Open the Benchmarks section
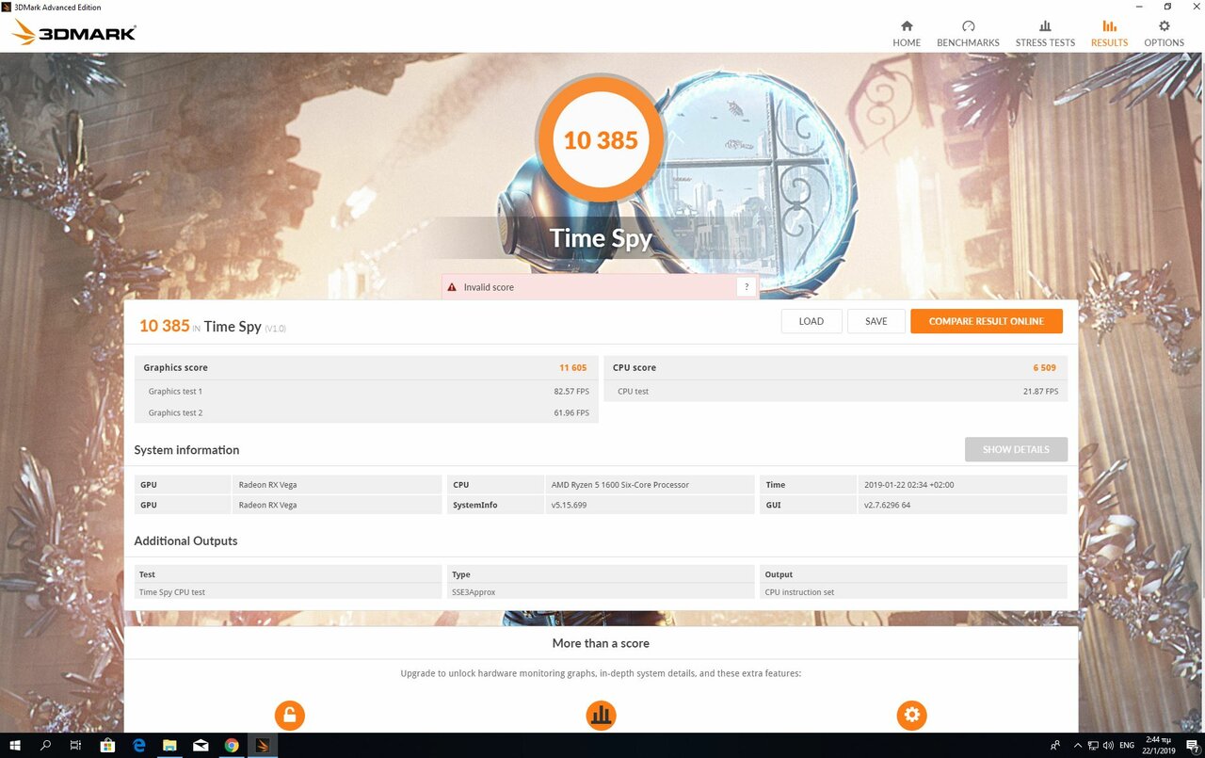Viewport: 1205px width, 758px height. [x=968, y=34]
